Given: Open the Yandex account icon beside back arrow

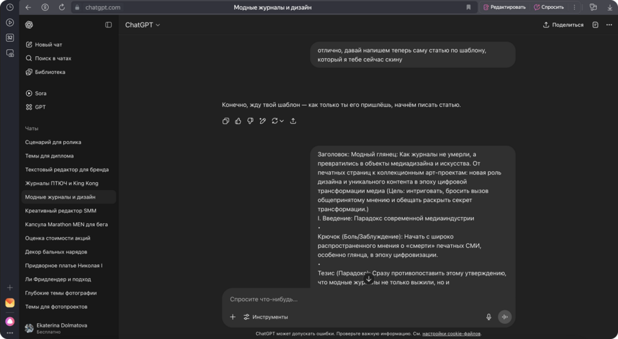Looking at the screenshot, I should pos(45,8).
